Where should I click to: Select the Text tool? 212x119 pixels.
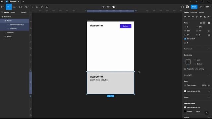[32, 7]
